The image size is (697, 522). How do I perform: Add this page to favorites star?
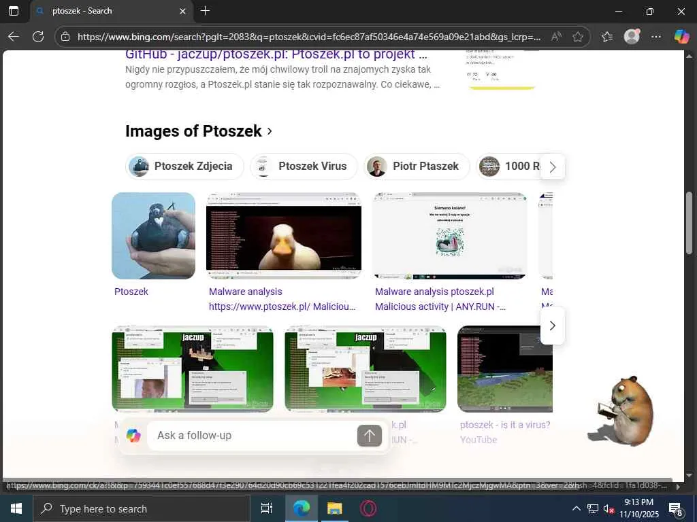point(578,37)
